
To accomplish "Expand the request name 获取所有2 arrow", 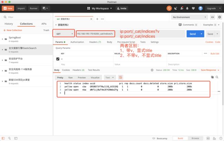I will 56,25.
